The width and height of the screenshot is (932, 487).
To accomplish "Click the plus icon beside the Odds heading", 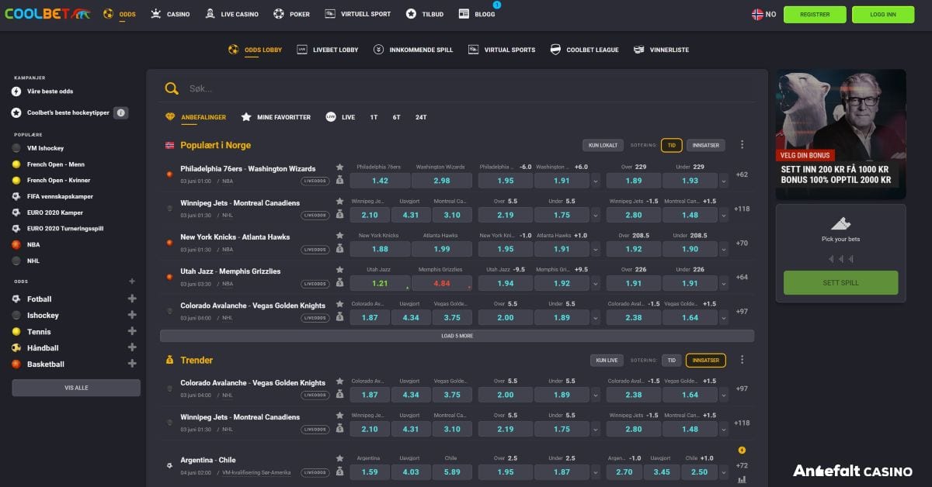I will [x=132, y=281].
